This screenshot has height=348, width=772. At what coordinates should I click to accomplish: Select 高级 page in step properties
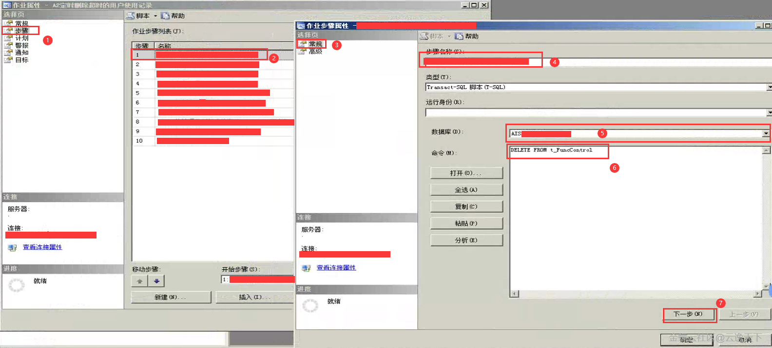tap(315, 51)
